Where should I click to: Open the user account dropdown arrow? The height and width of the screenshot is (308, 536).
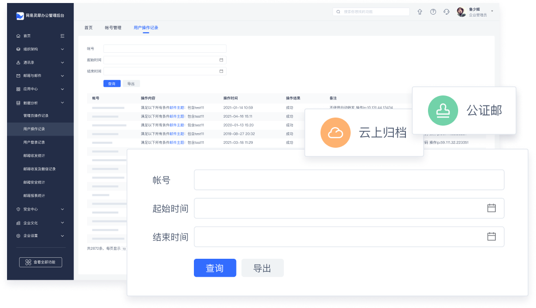(492, 11)
